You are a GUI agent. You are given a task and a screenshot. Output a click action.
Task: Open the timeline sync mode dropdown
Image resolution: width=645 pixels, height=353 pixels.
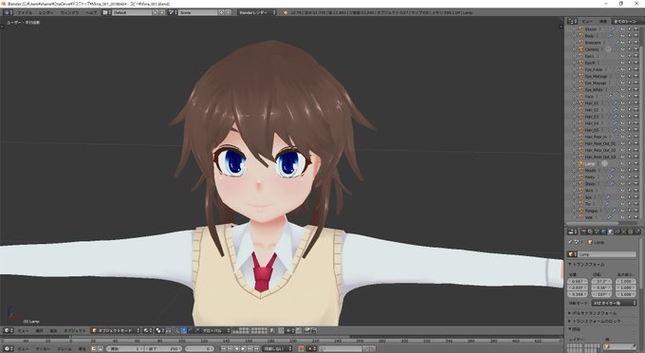[x=277, y=349]
